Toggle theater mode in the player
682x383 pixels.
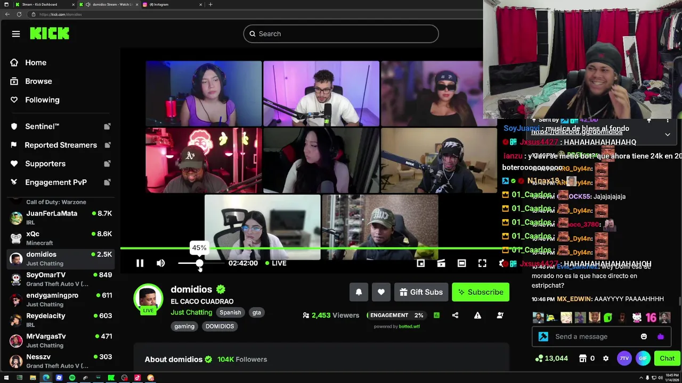tap(461, 263)
